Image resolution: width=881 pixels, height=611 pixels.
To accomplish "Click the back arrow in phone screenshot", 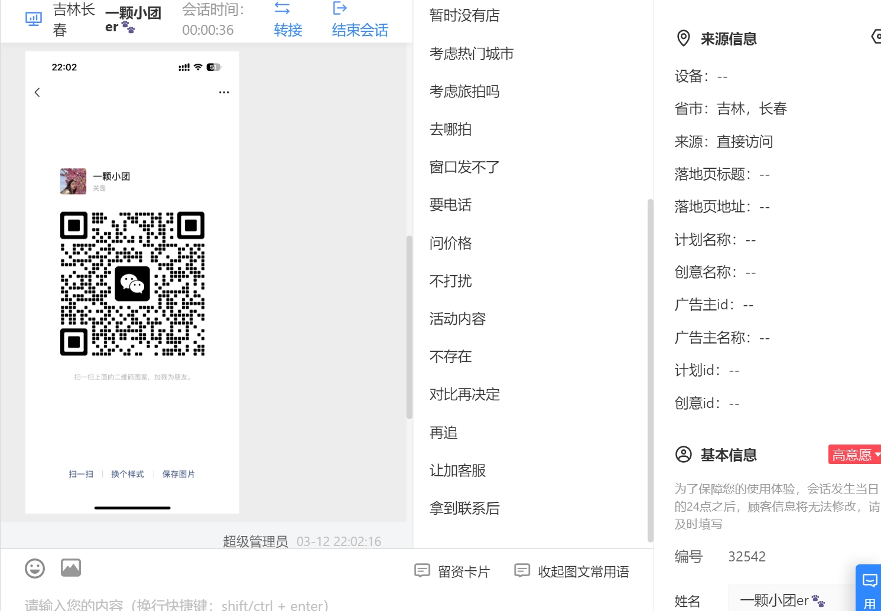I will coord(37,92).
